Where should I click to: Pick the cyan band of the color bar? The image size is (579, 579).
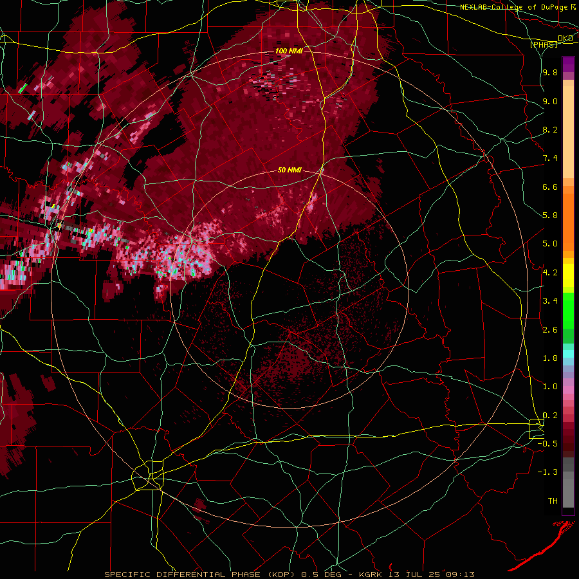pyautogui.click(x=568, y=353)
